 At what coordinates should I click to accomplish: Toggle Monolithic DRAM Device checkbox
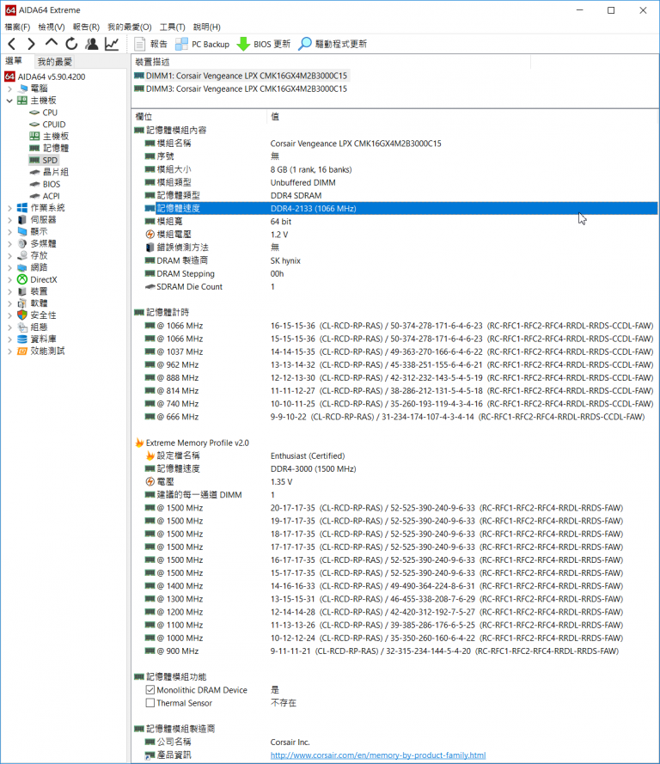[150, 690]
